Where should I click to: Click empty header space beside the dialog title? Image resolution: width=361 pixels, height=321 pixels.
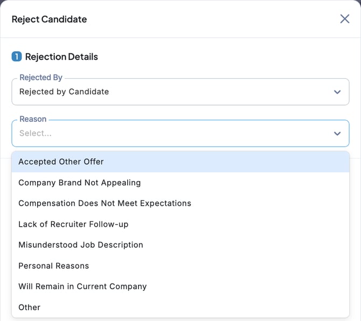pos(216,19)
